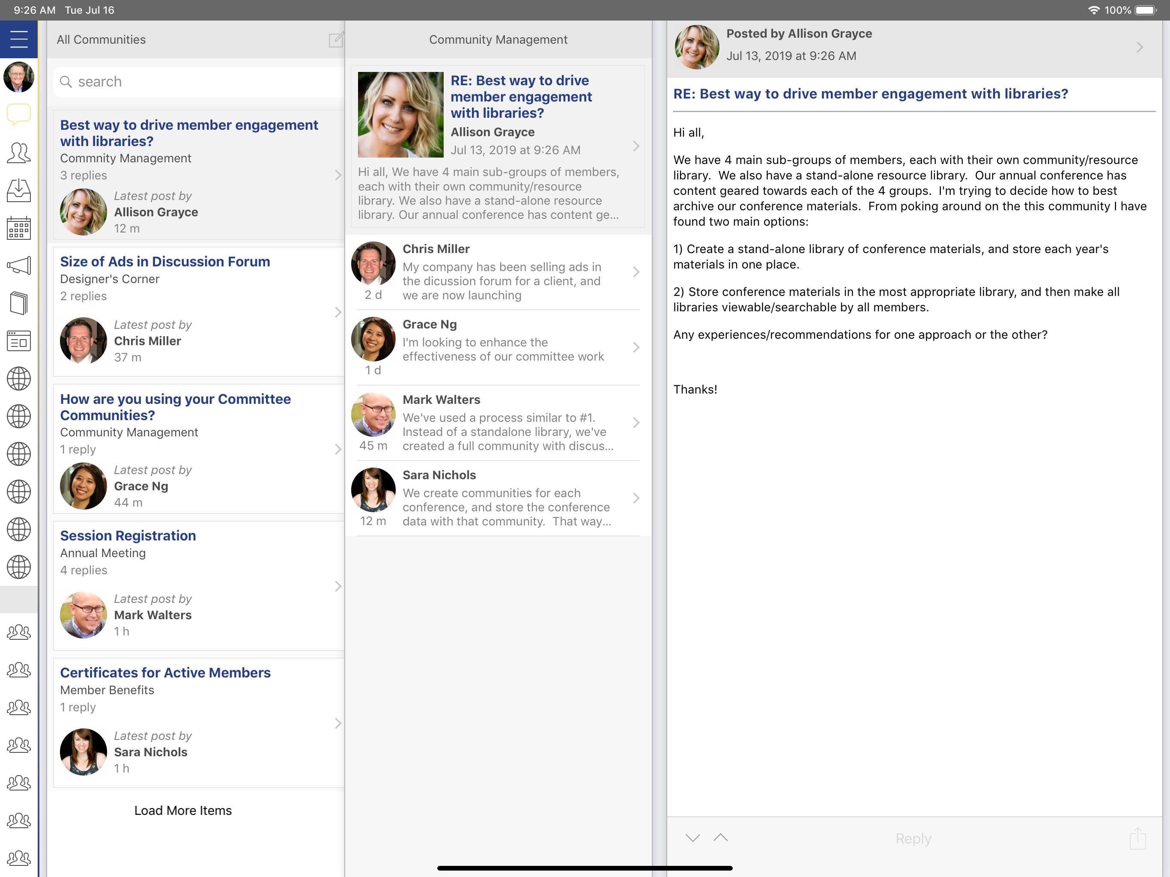Tap the message title RE: Best way to drive
Viewport: 1170px width, 877px height.
point(870,94)
